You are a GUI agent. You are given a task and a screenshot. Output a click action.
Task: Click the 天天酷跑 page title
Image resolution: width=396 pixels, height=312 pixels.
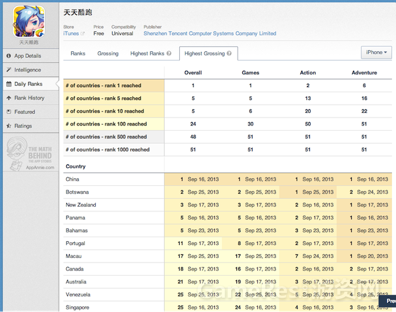pos(78,12)
